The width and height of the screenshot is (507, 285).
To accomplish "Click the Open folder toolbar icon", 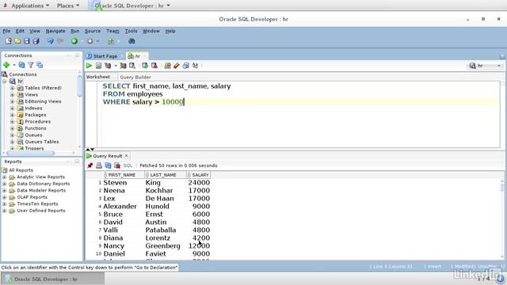I will click(17, 41).
